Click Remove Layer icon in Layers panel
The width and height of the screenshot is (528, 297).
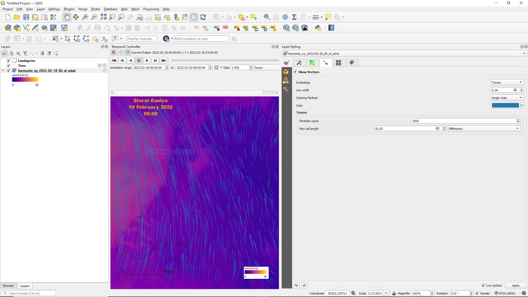coord(56,53)
